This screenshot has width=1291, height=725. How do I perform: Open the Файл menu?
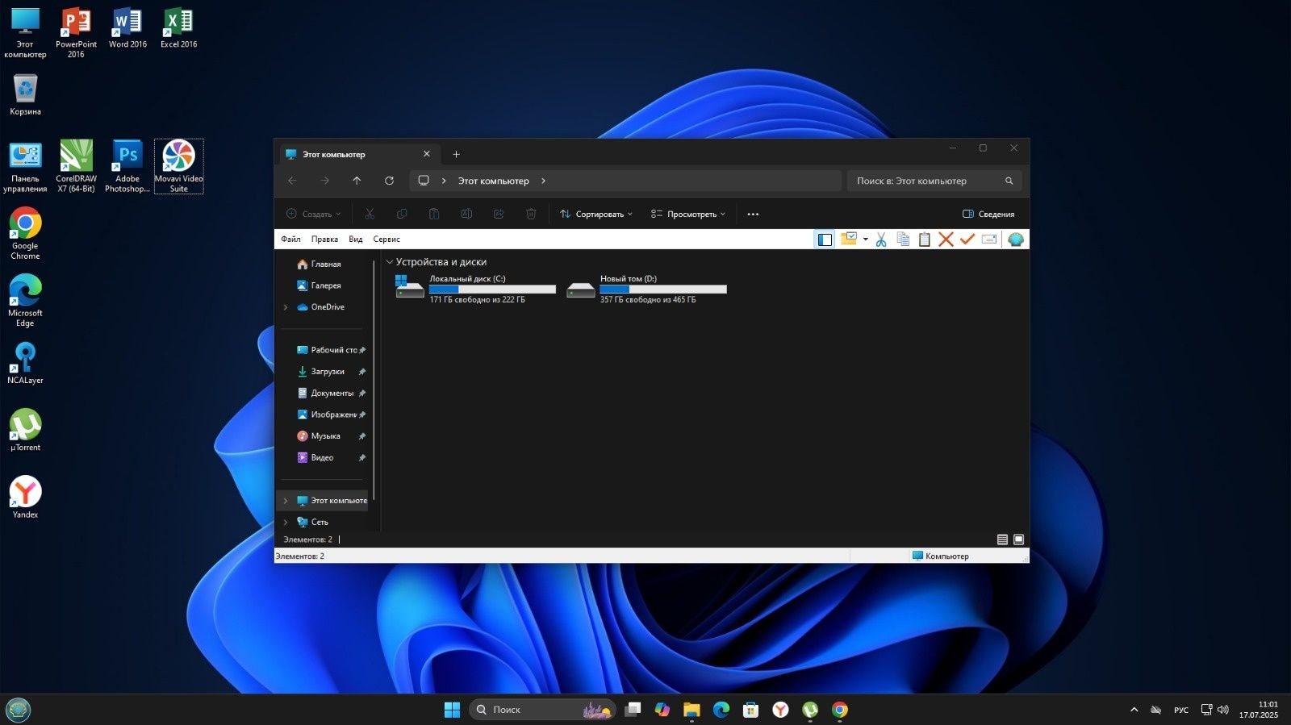290,240
